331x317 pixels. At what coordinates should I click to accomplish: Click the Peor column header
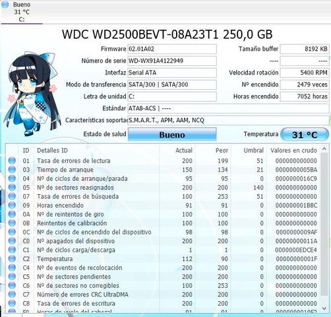(213, 151)
